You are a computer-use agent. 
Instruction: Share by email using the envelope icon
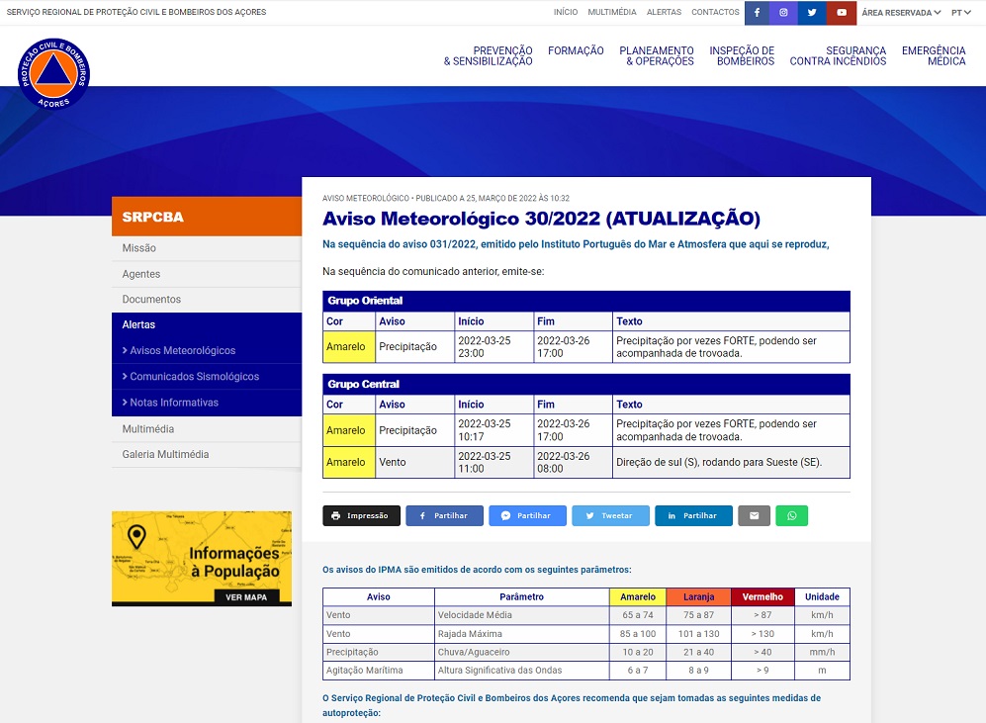754,515
